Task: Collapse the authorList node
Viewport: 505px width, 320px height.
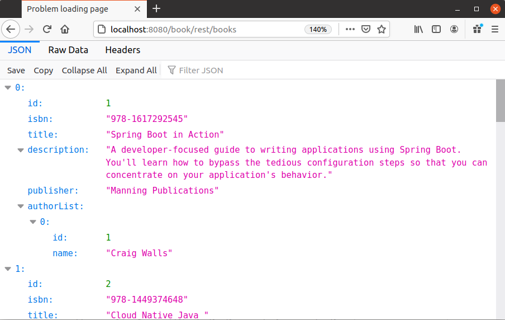Action: pos(21,206)
